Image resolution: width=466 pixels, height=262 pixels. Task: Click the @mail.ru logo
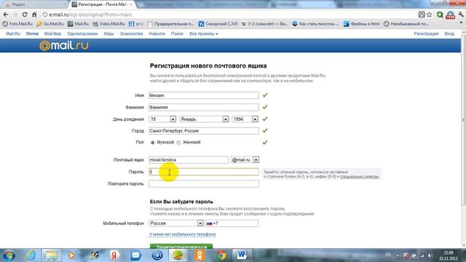(64, 46)
